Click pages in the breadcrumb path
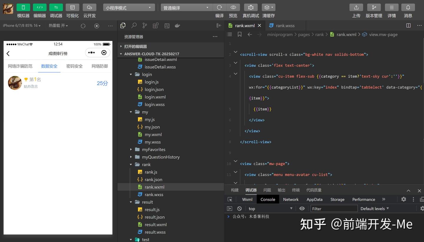The width and height of the screenshot is (424, 242). pos(304,34)
